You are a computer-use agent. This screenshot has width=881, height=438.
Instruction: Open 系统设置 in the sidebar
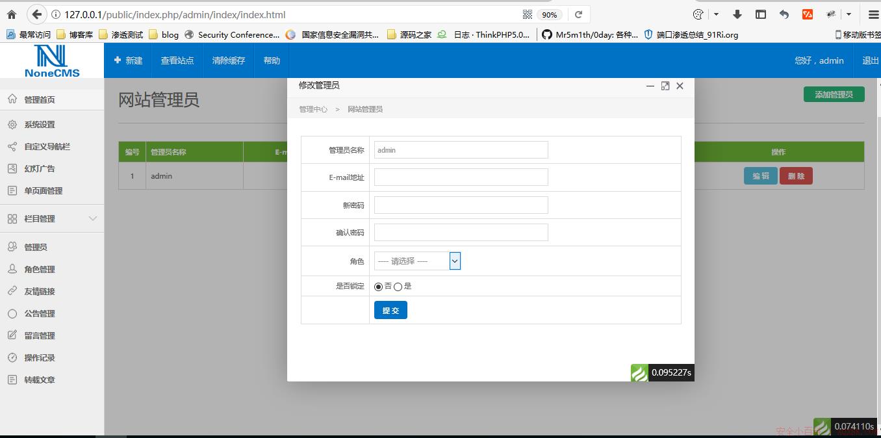[52, 124]
